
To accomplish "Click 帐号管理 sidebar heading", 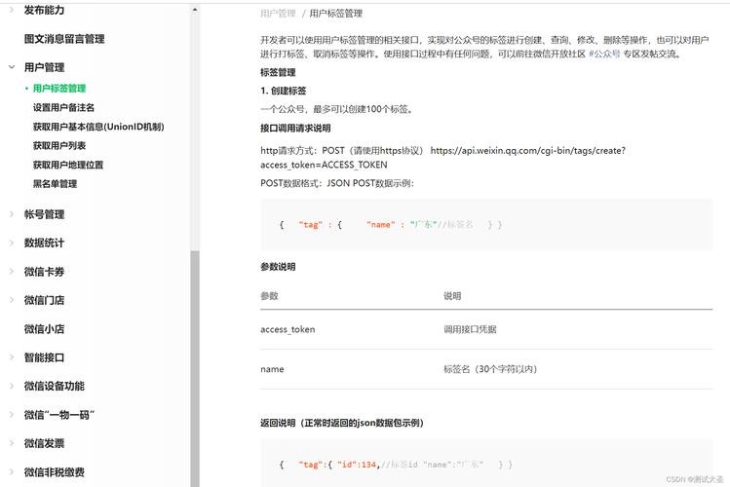I will [44, 214].
